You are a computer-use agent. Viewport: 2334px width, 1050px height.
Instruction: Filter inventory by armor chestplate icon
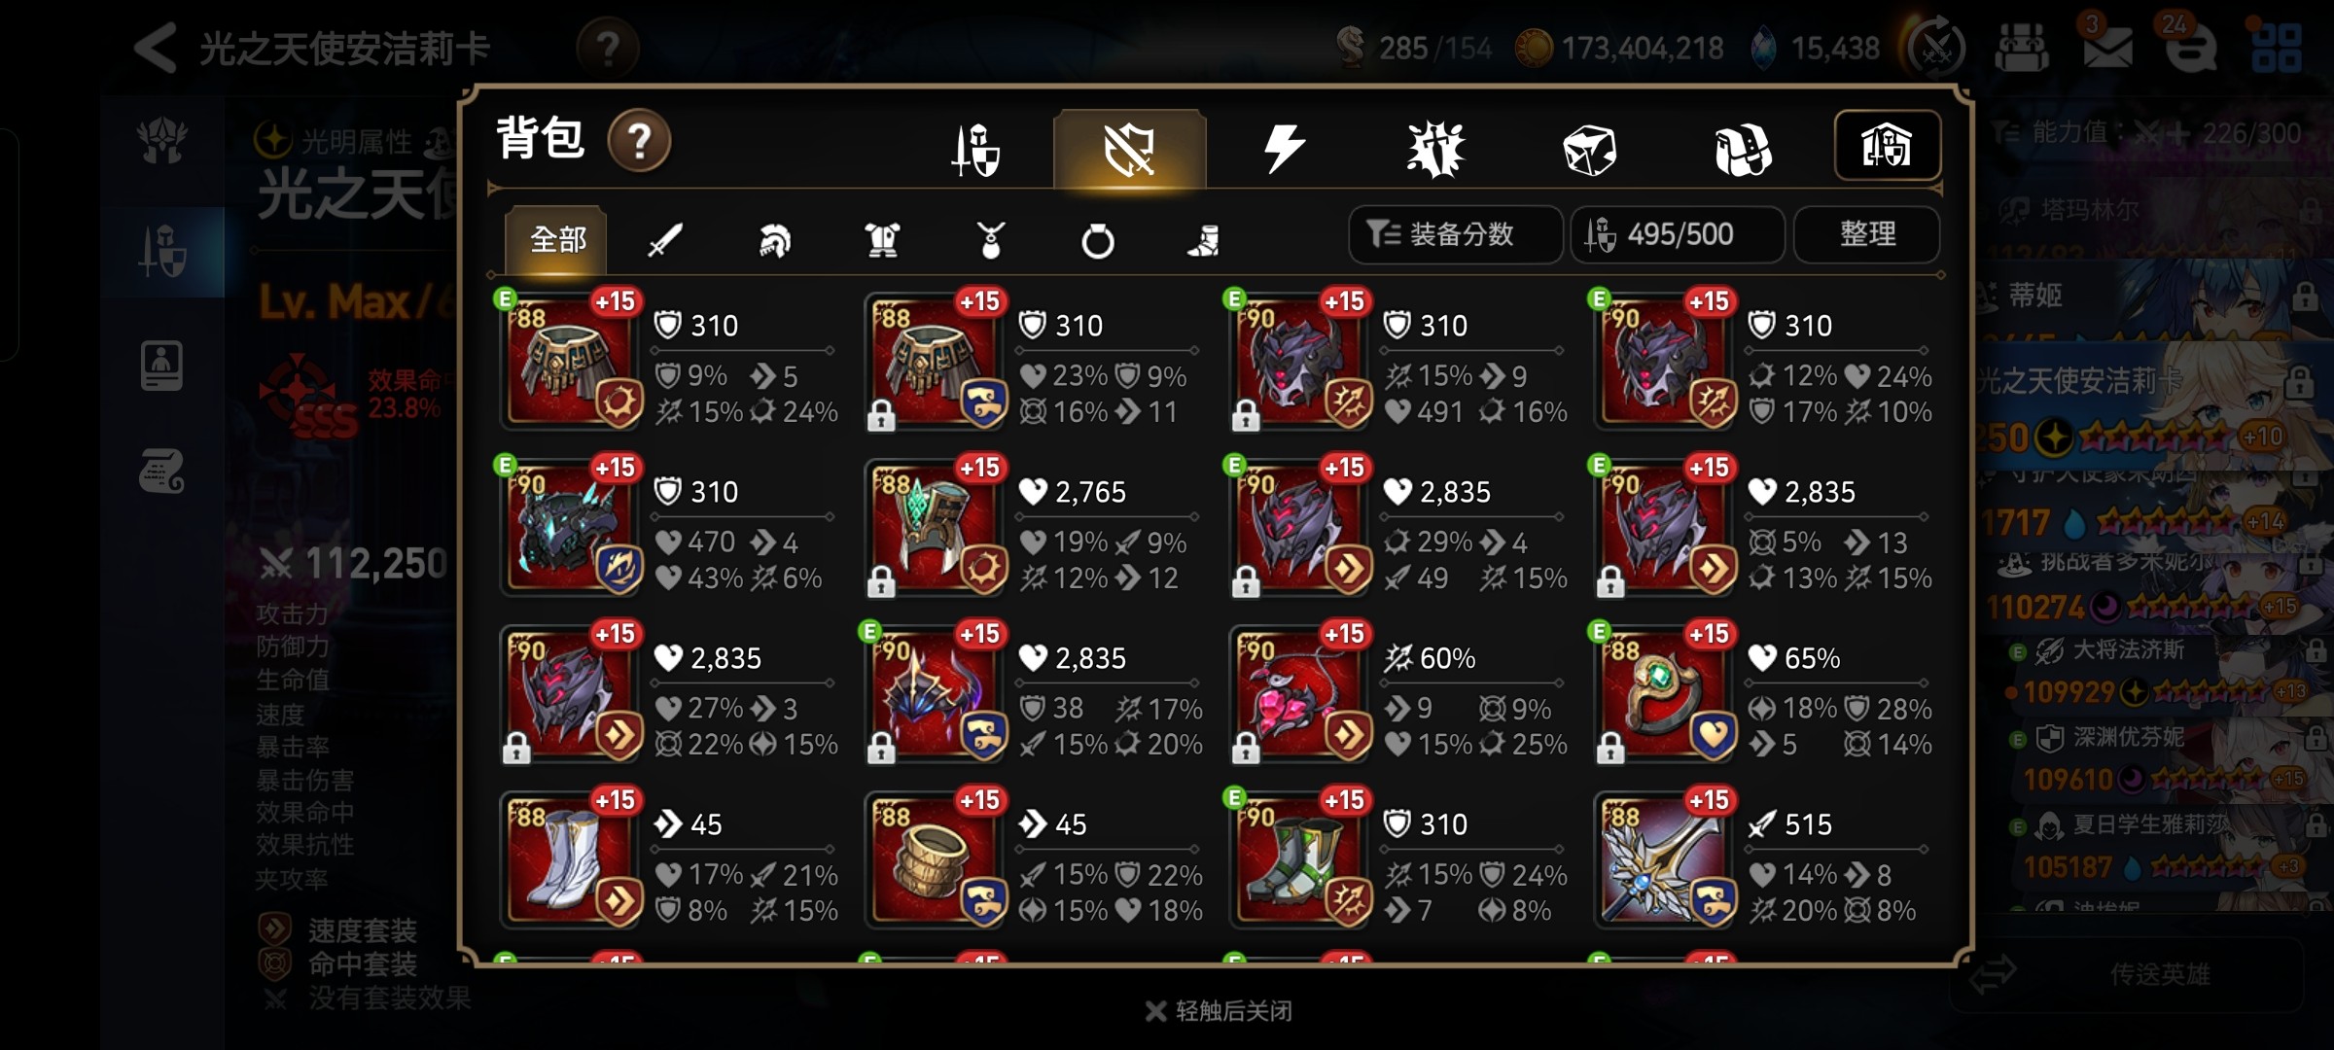(882, 239)
